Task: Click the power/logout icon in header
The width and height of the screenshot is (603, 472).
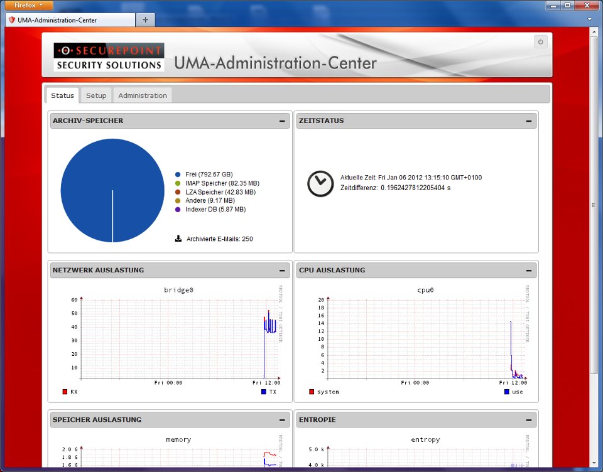Action: 540,42
